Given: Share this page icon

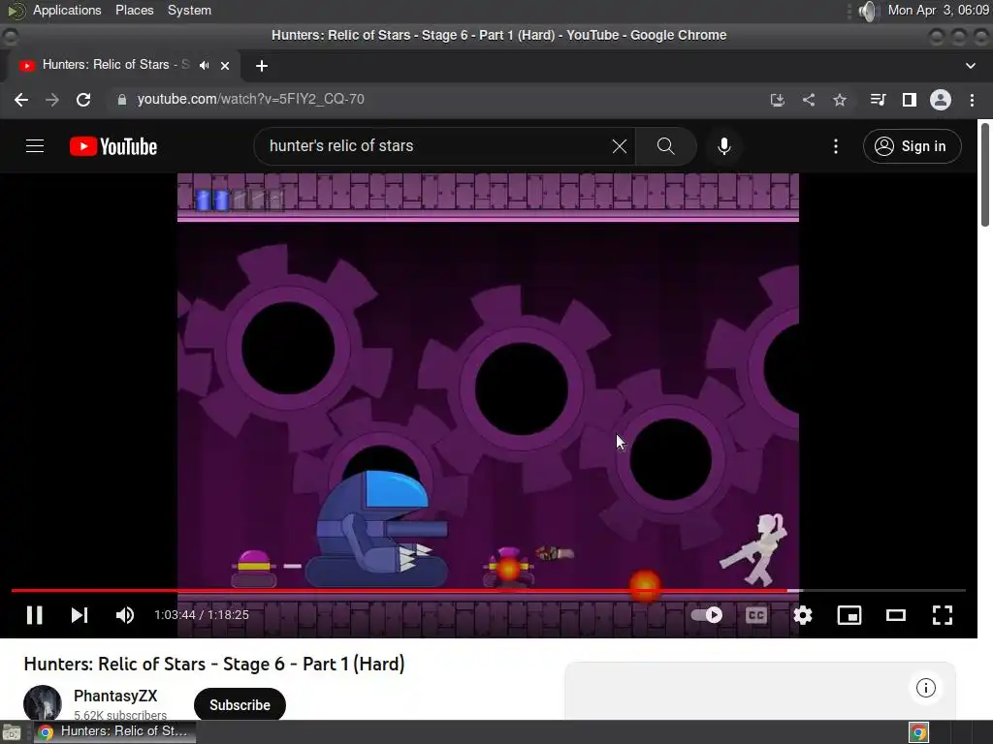Looking at the screenshot, I should [809, 100].
